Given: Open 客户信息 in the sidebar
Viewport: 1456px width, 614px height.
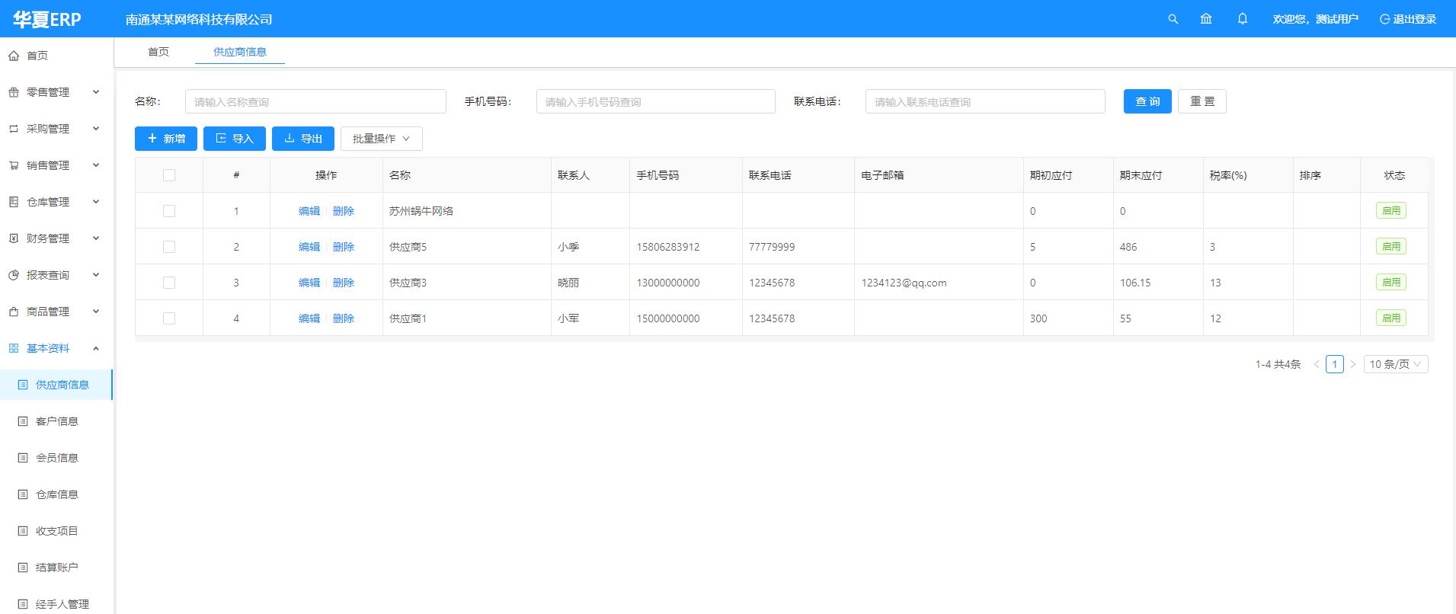Looking at the screenshot, I should pos(57,421).
